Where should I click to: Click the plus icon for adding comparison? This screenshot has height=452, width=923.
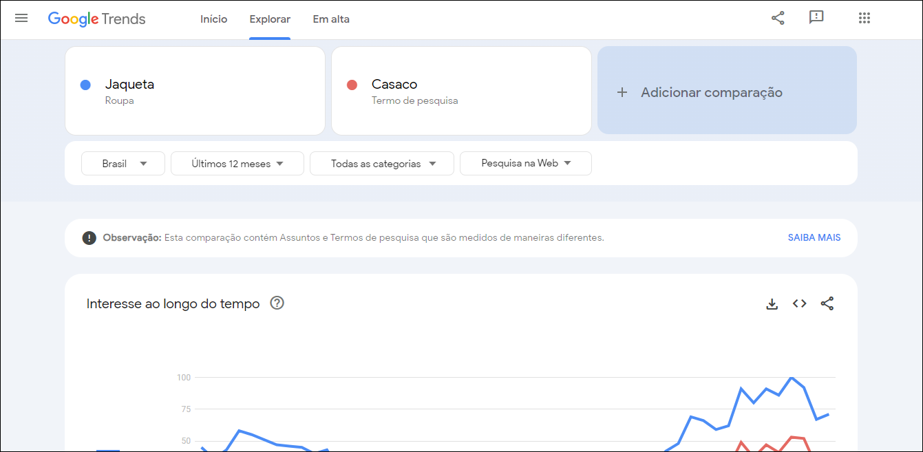622,92
